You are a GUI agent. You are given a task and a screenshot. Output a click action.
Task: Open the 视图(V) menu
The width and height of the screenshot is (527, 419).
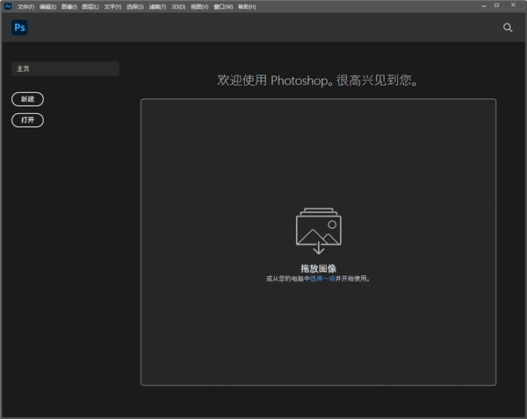point(199,6)
